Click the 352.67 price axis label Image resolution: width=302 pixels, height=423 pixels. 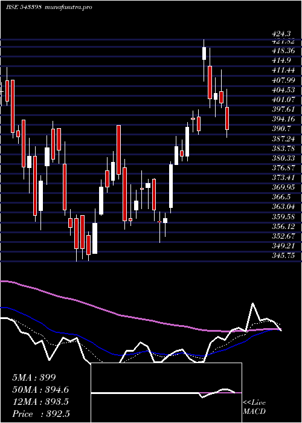point(283,236)
